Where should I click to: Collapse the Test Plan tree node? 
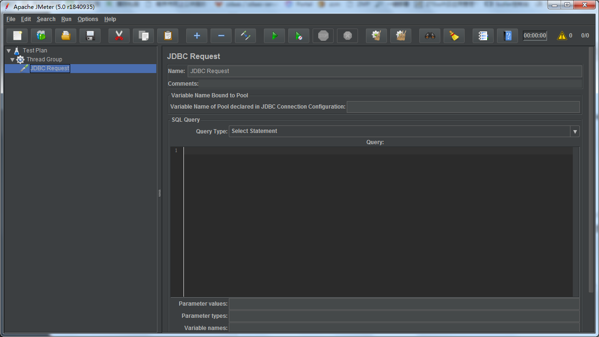tap(9, 51)
